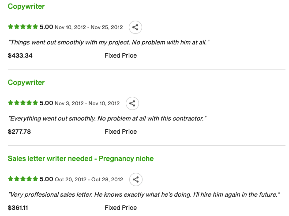Click the $277.78 amount

[x=19, y=132]
